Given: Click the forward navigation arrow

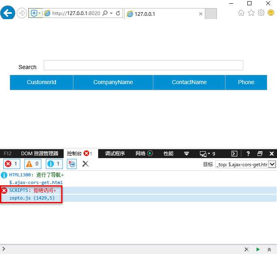Looking at the screenshot, I should coord(22,13).
